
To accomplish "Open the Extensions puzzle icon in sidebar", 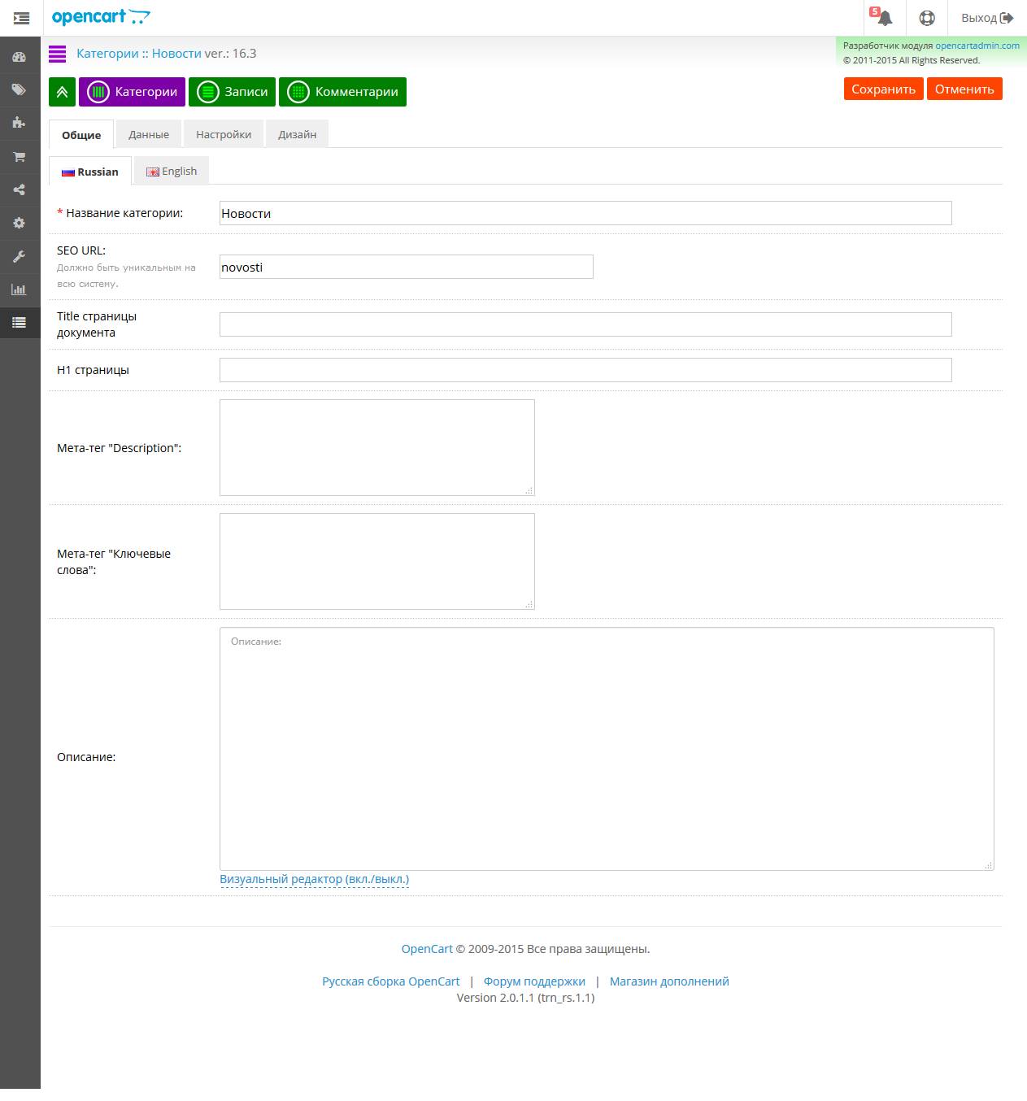I will tap(20, 123).
